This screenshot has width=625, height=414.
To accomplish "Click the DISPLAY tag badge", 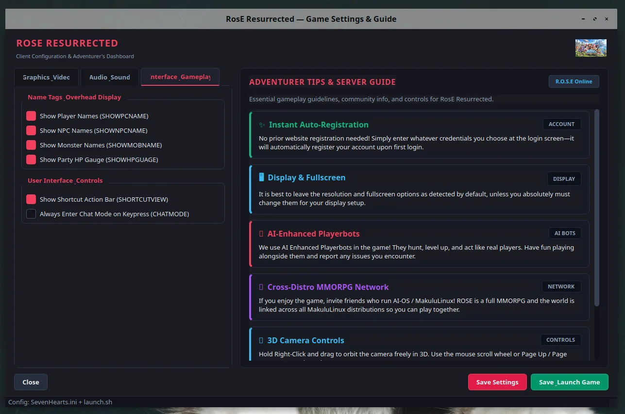I will tap(564, 179).
